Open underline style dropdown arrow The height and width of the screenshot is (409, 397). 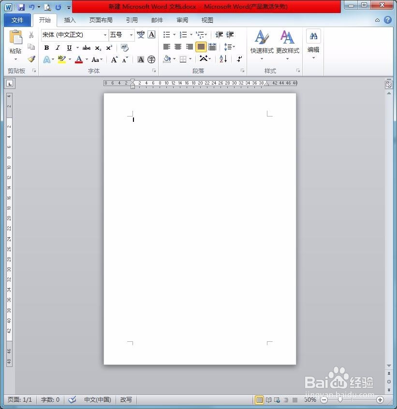coord(77,48)
